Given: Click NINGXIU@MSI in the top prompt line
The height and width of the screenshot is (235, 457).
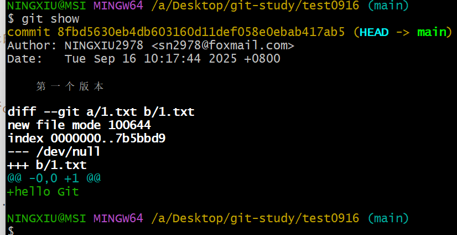Looking at the screenshot, I should point(46,6).
